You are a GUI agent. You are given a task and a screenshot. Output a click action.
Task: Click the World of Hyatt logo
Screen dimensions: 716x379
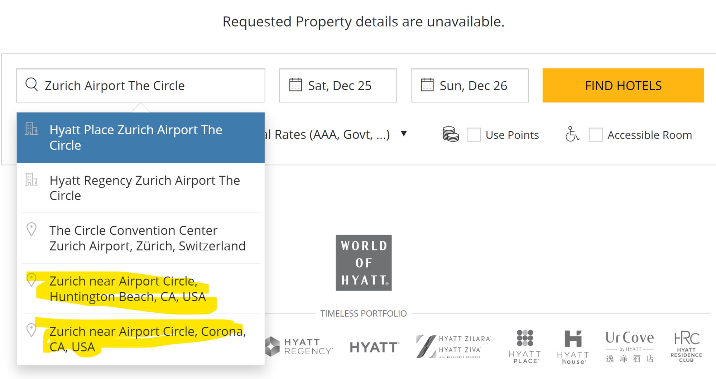coord(364,263)
